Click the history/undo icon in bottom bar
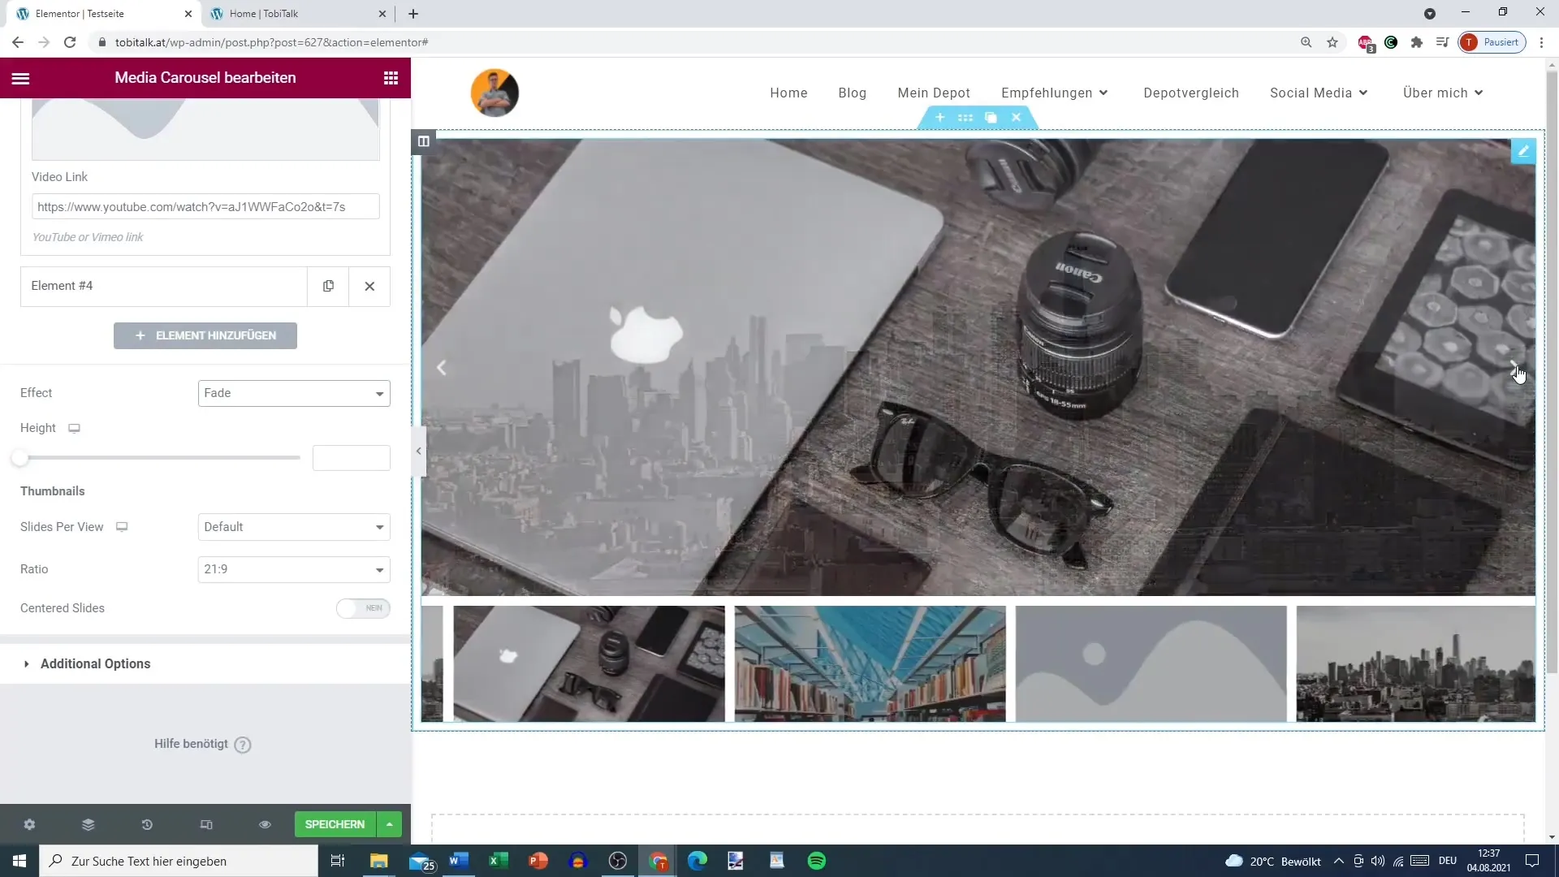 [147, 824]
